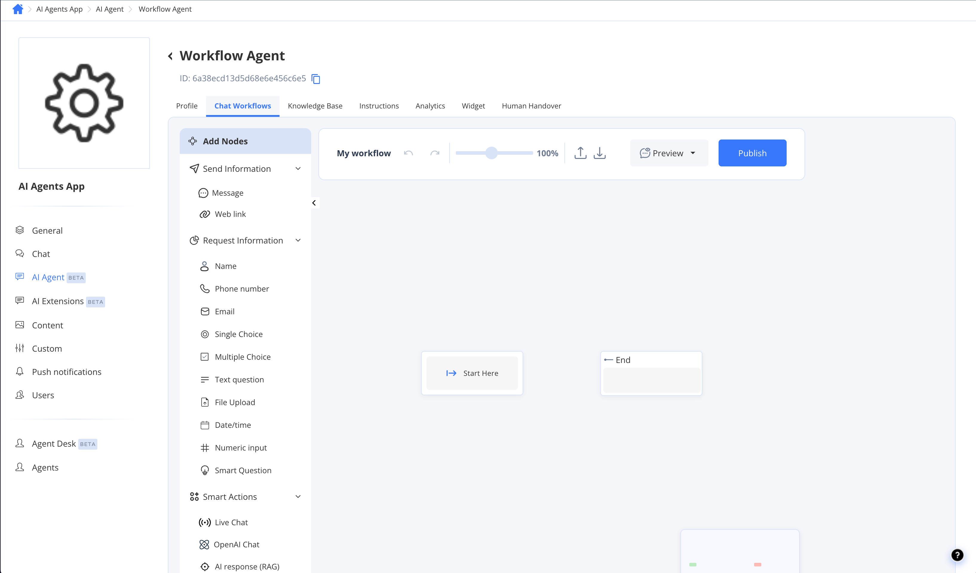Add an AI response (RAG) node

240,566
